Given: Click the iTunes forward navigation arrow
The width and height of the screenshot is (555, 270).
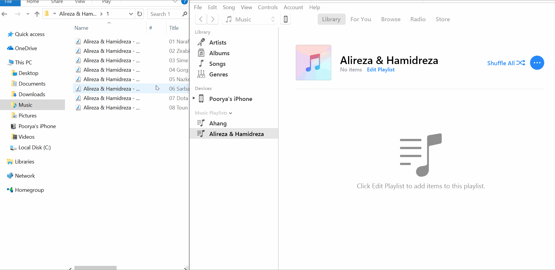Looking at the screenshot, I should pyautogui.click(x=213, y=19).
